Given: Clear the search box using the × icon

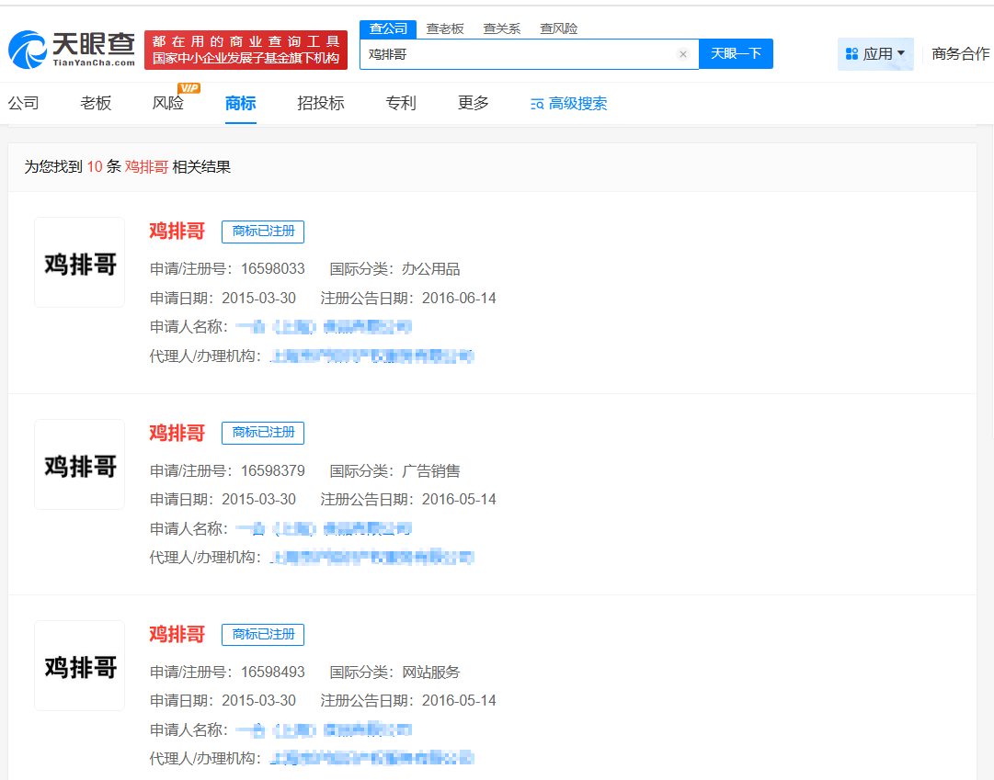Looking at the screenshot, I should tap(683, 55).
